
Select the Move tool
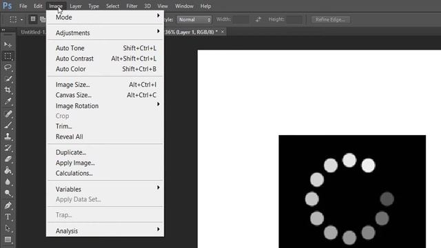[8, 45]
